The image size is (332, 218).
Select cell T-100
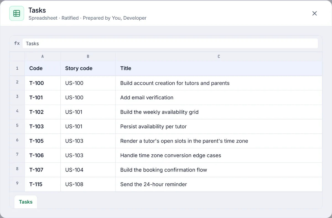tap(43, 83)
